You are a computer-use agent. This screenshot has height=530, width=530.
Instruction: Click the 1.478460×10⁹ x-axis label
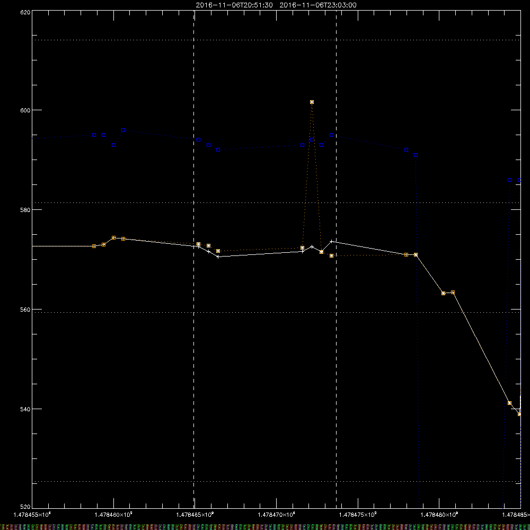pos(113,515)
